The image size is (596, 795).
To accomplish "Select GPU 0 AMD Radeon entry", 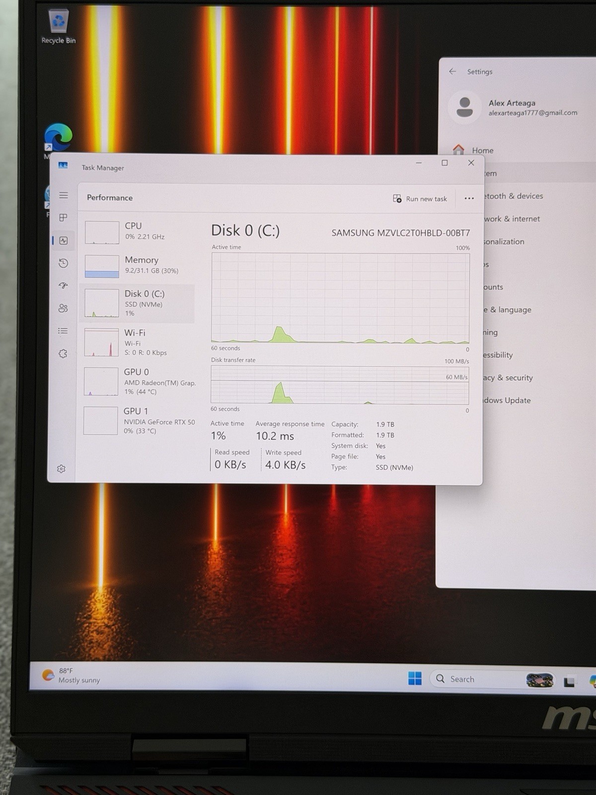I will [138, 382].
